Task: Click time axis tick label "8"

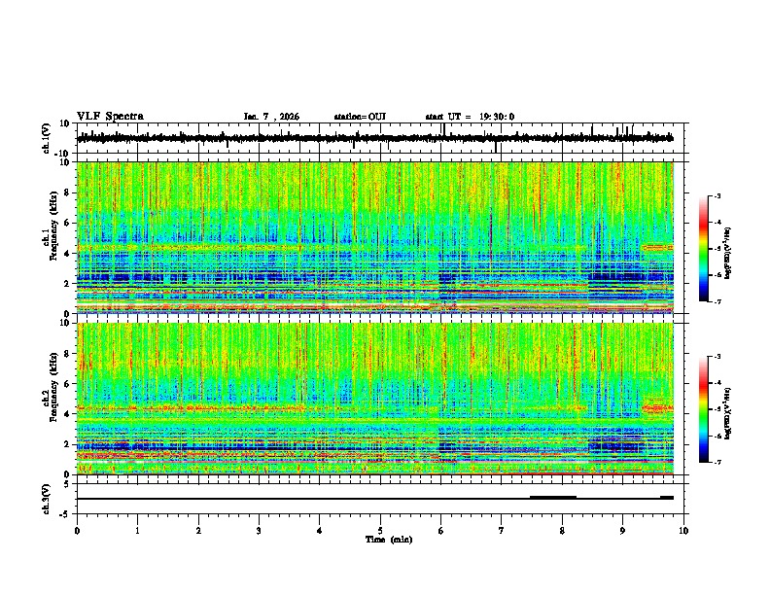Action: point(562,531)
